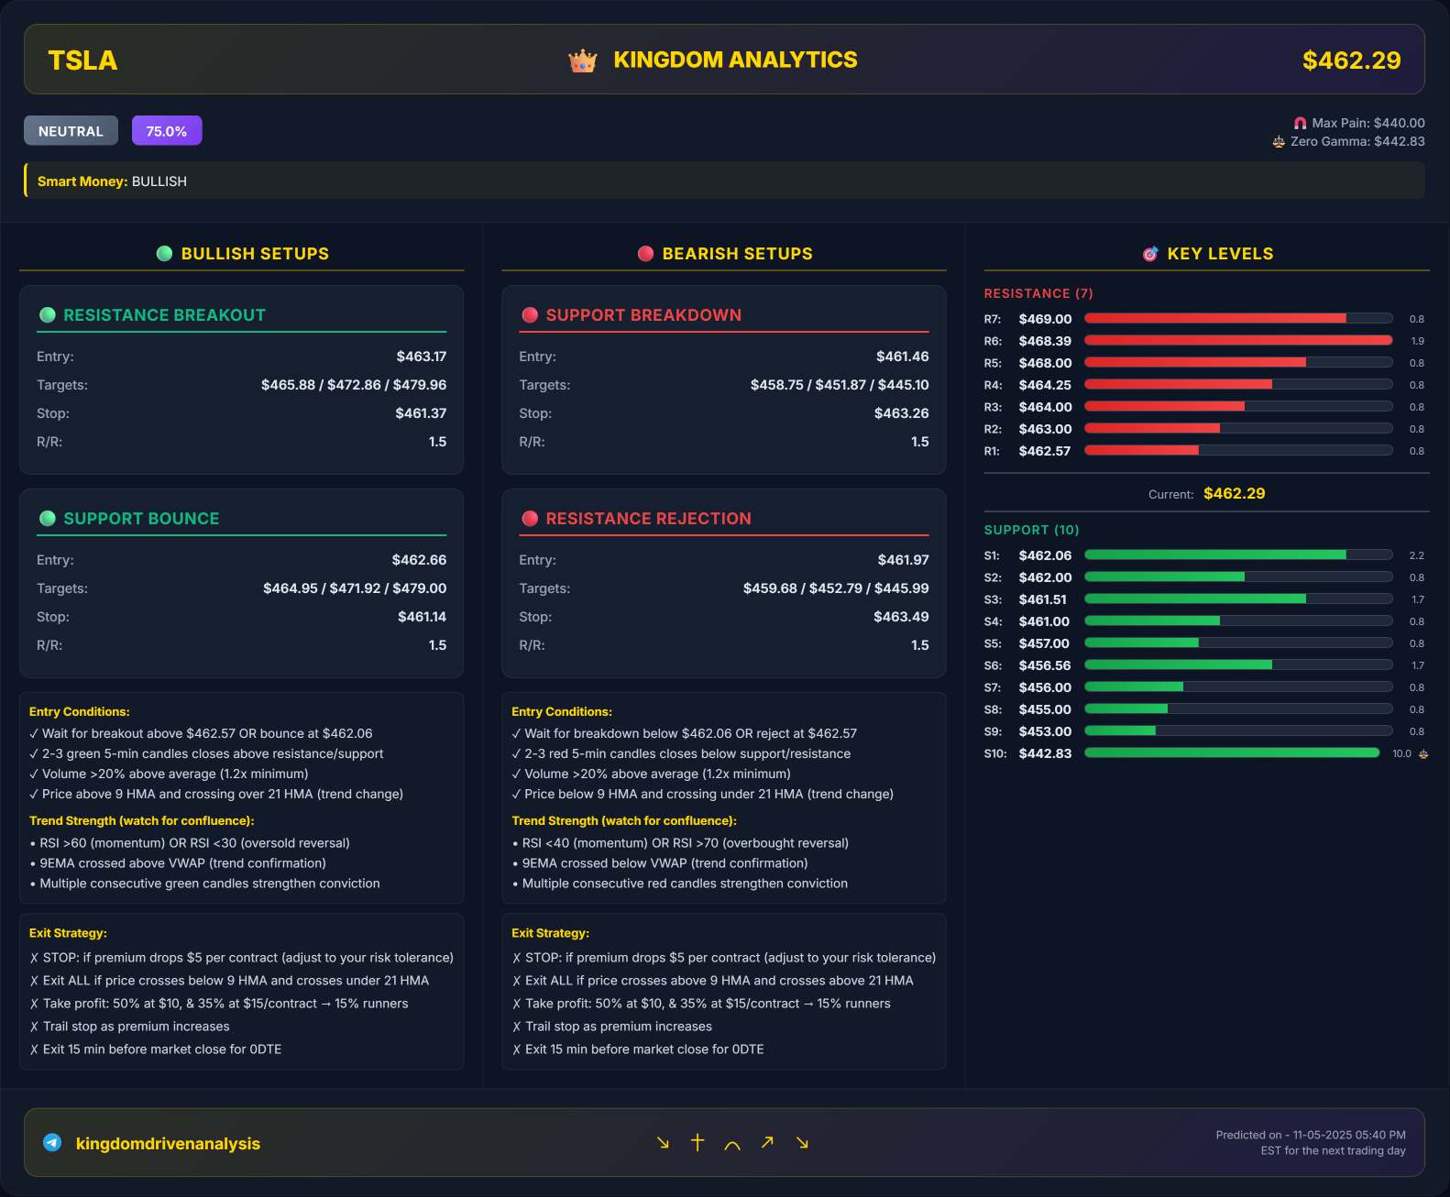This screenshot has width=1450, height=1197.
Task: Click the S5 $457.00 price
Action: [1044, 643]
